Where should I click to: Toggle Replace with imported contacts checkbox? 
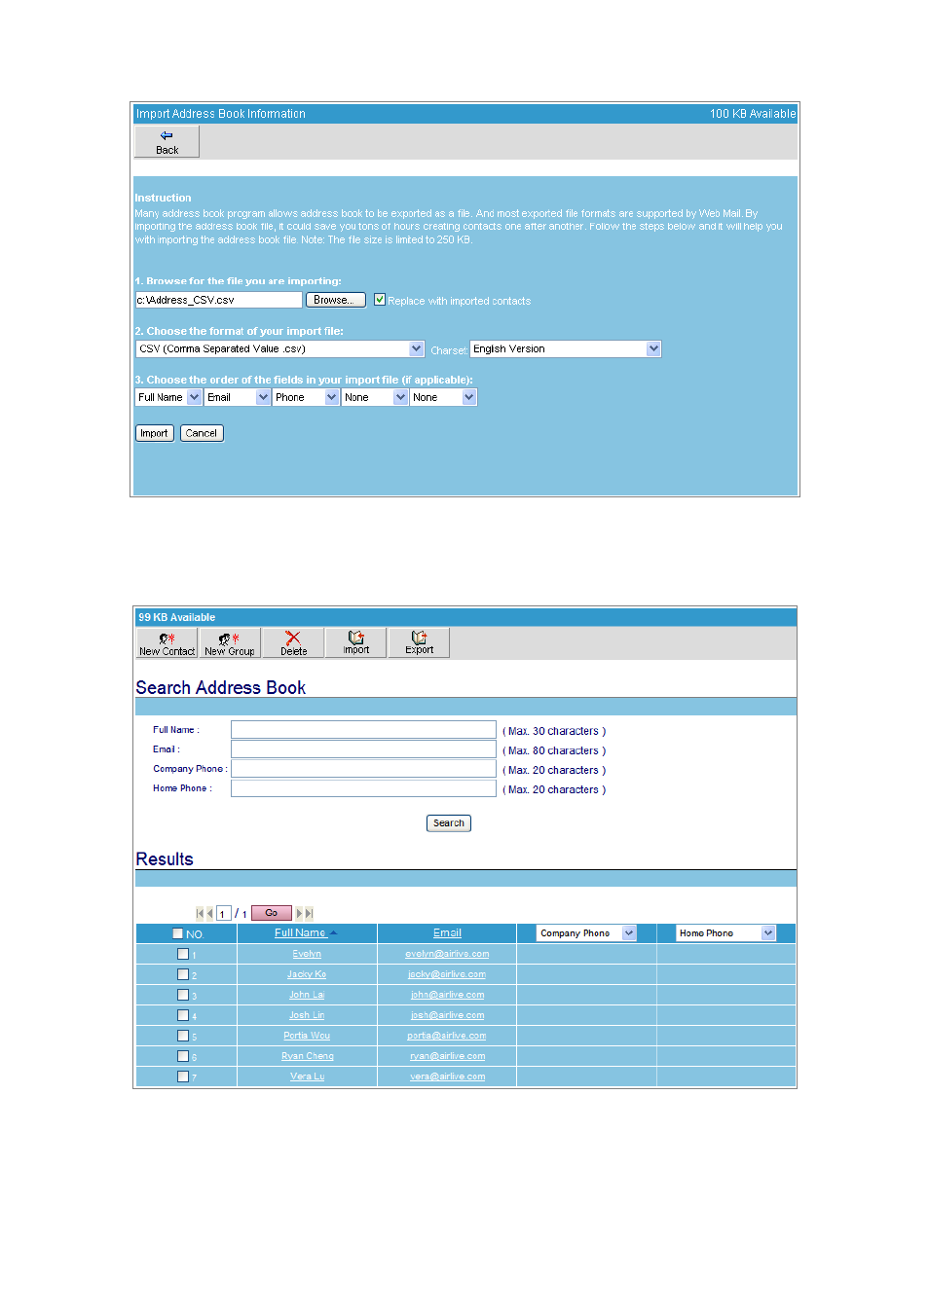[x=380, y=300]
